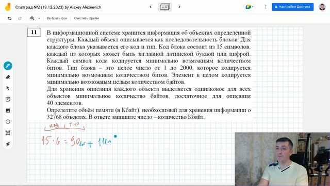Choose a background via Выбрать фон
The height and width of the screenshot is (186, 330).
[57, 19]
